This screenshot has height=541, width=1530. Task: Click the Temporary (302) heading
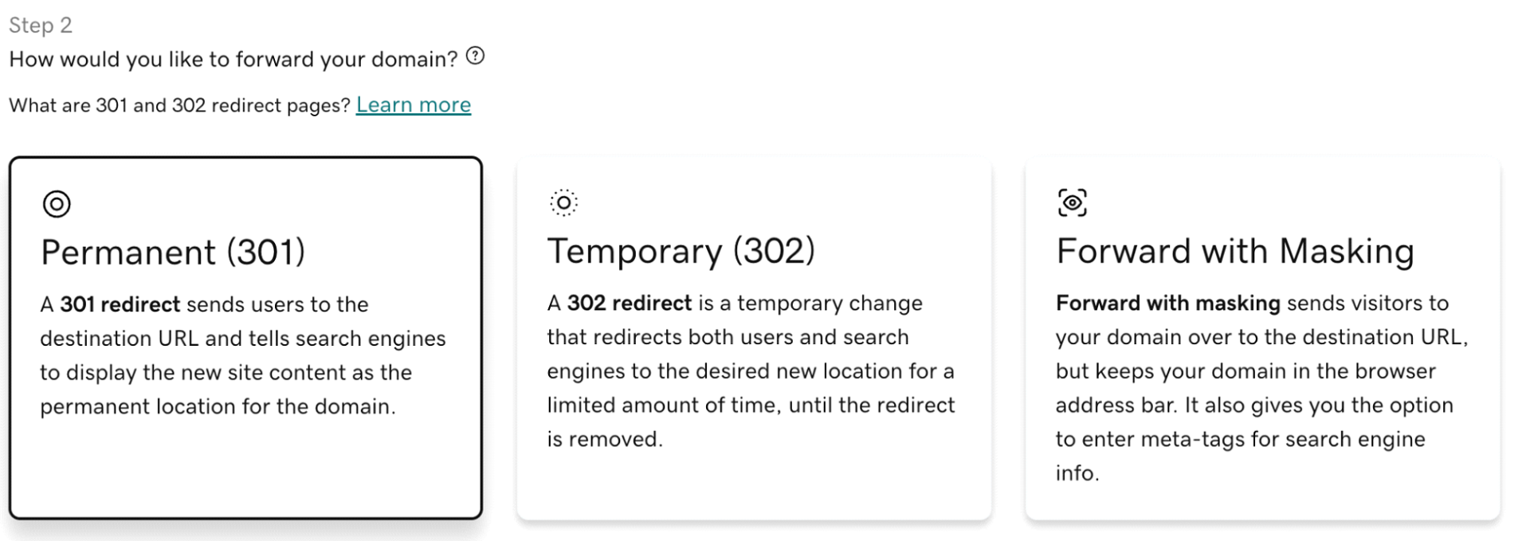click(x=681, y=251)
